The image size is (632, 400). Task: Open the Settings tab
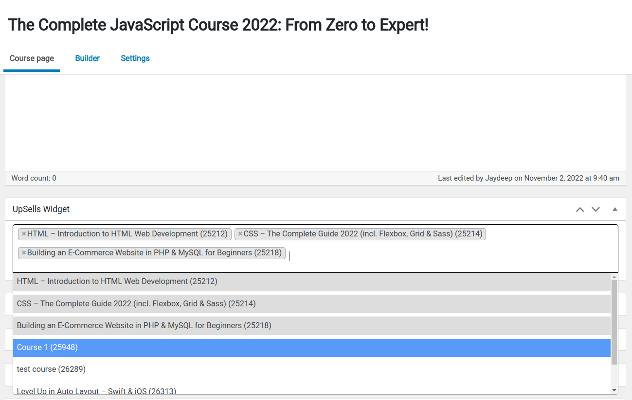click(x=135, y=58)
